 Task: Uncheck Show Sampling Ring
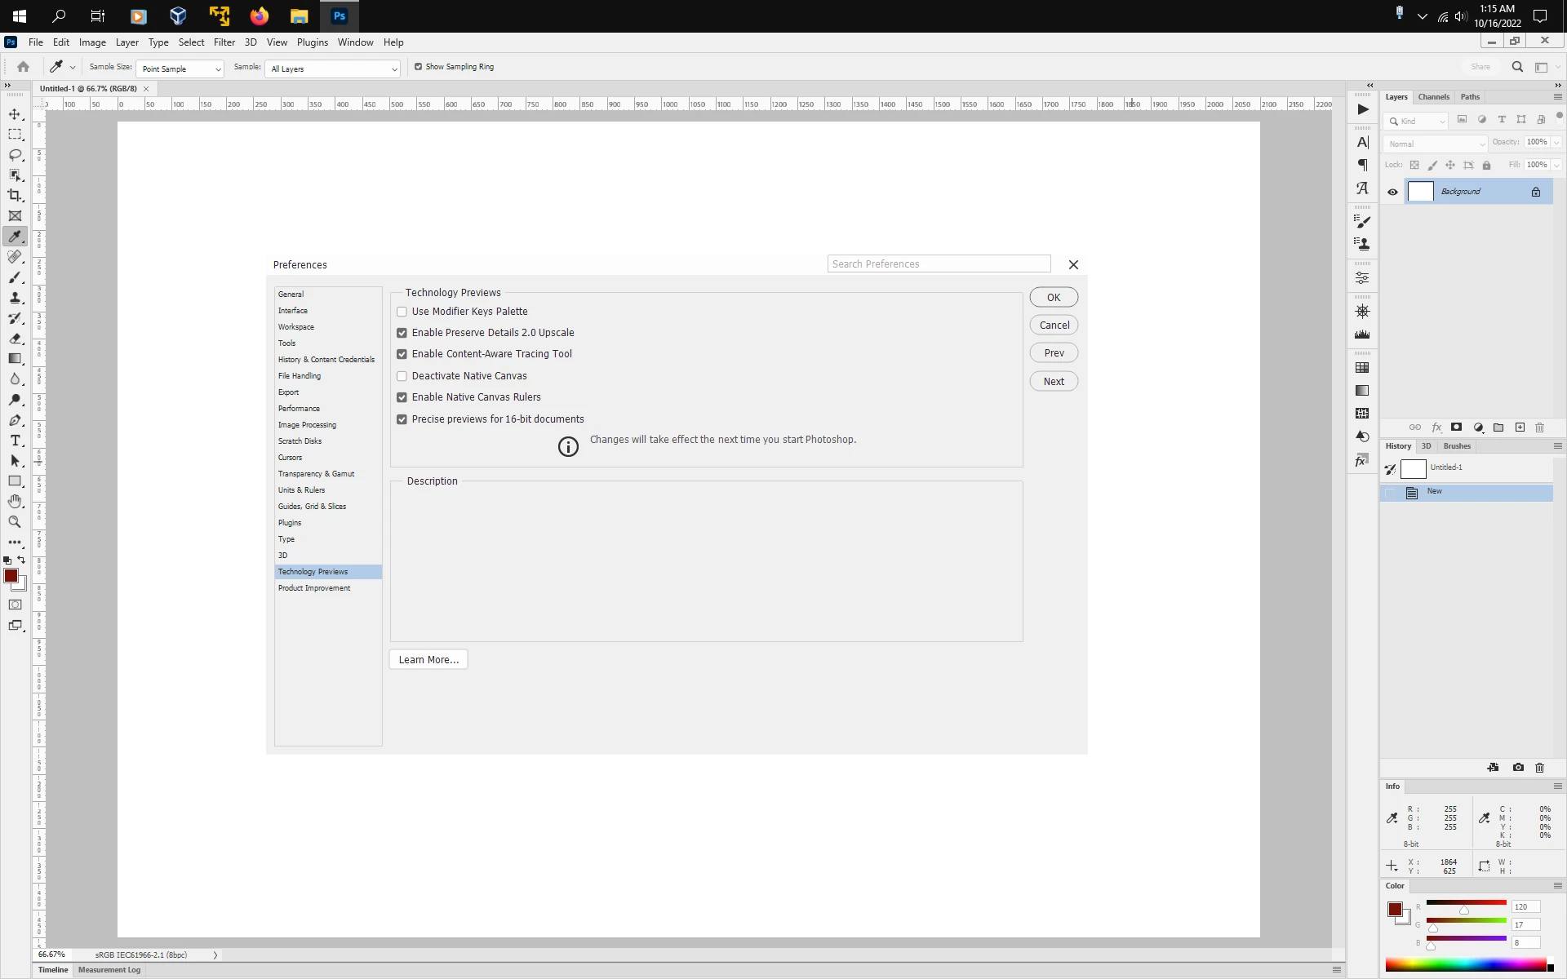coord(419,67)
